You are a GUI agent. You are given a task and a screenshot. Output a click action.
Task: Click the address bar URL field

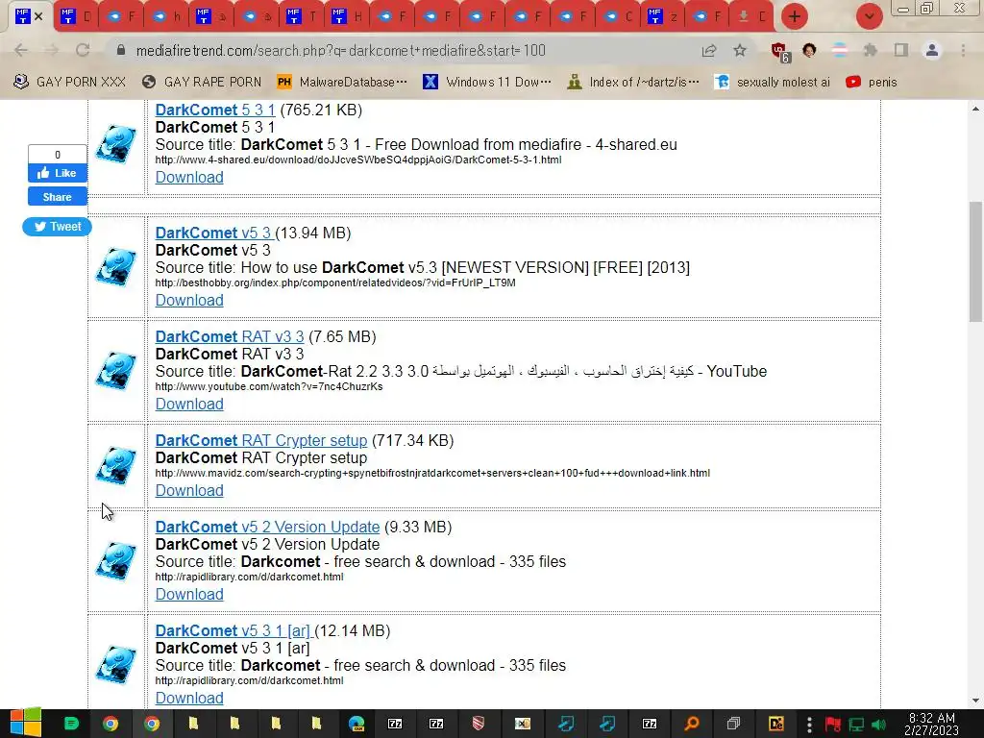tap(402, 50)
